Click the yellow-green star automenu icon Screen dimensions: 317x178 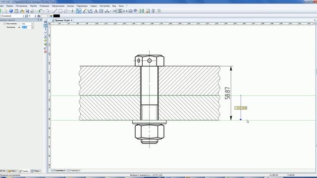(x=45, y=41)
